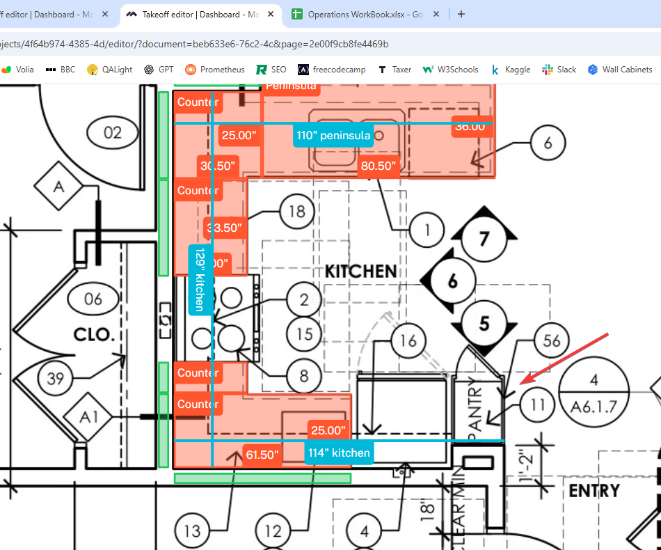Select the Counter label above the bottom counter
Screen dimensions: 661x550
pyautogui.click(x=198, y=373)
